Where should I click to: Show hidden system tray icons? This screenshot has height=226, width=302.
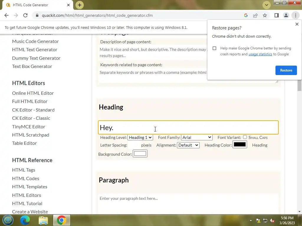click(x=251, y=220)
